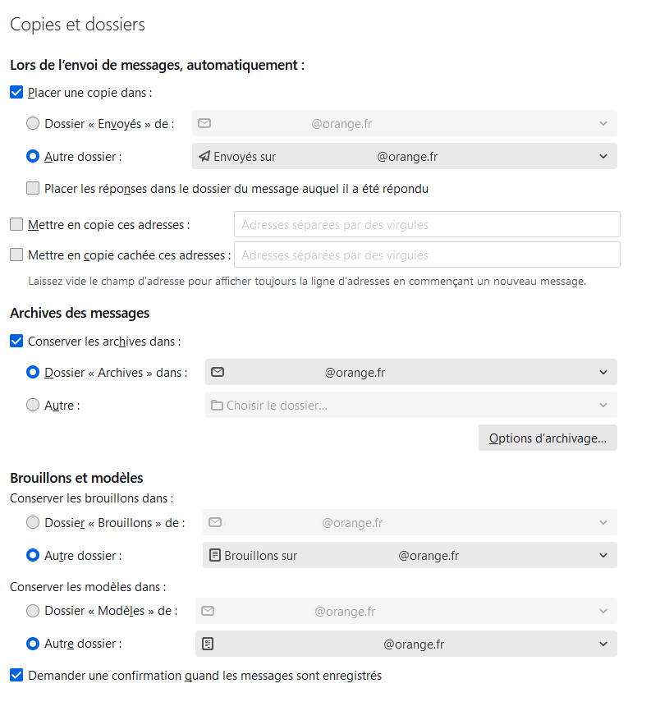Click the envelope icon in the Archives folder dropdown

pyautogui.click(x=218, y=372)
